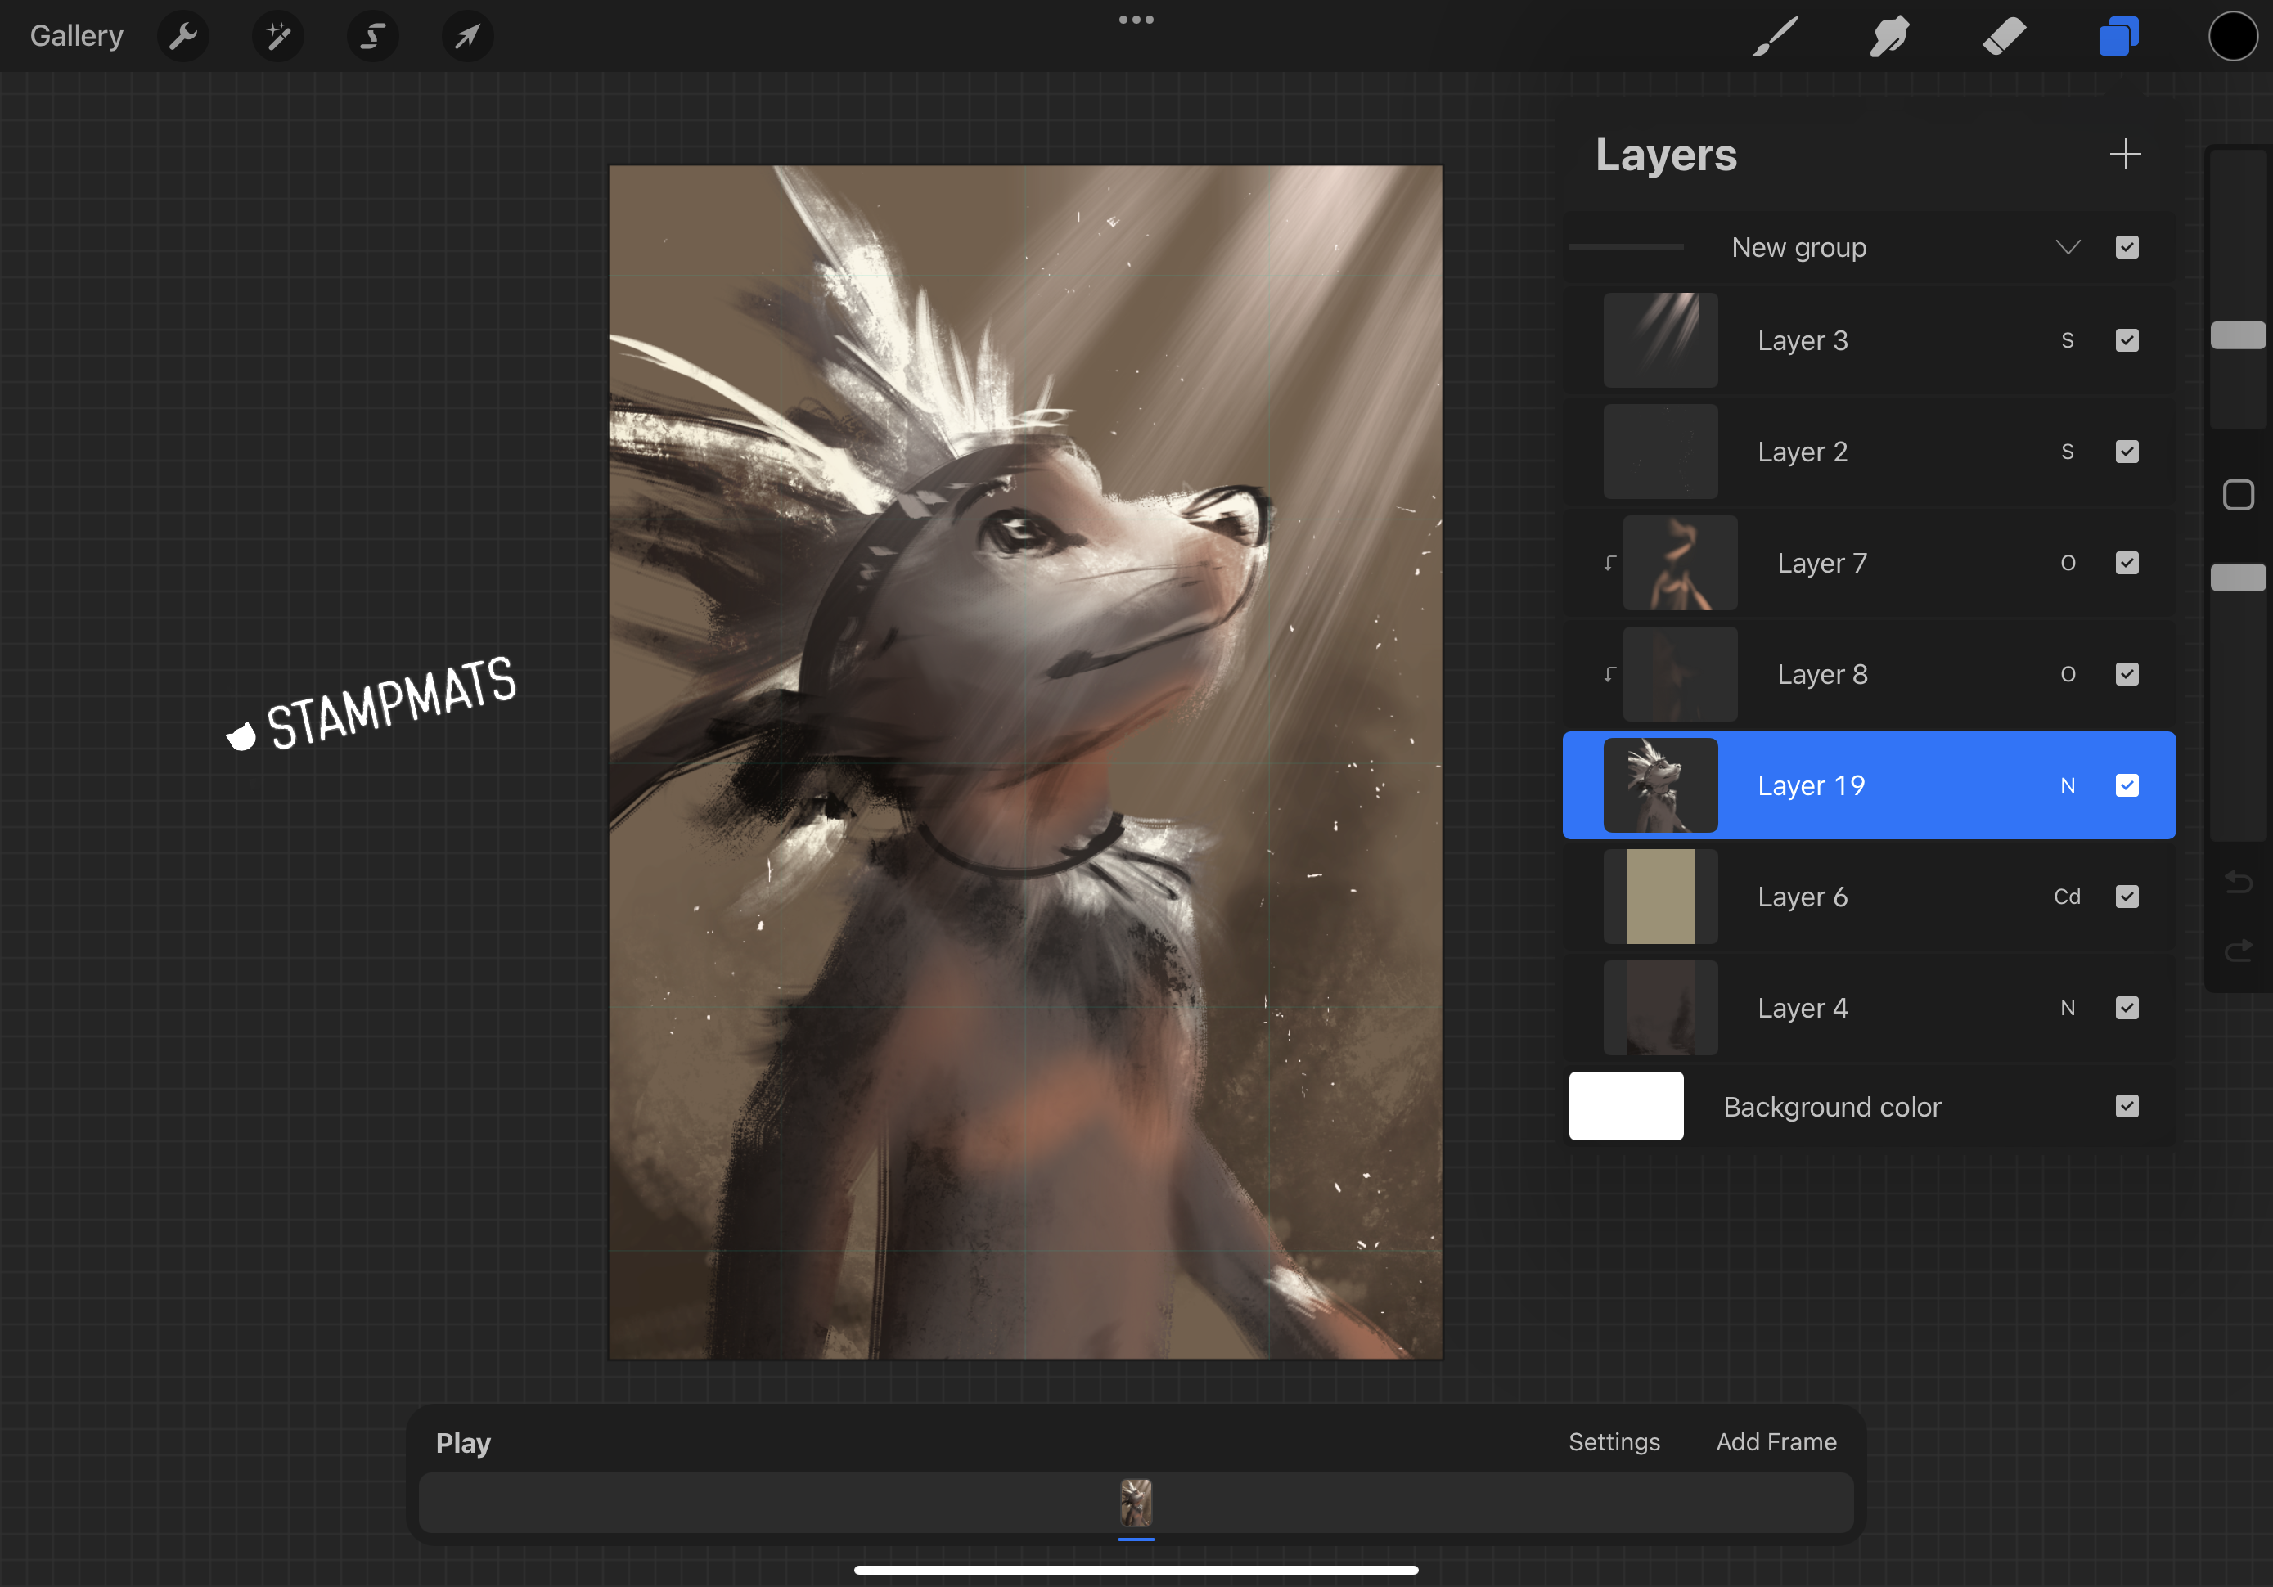This screenshot has width=2273, height=1587.
Task: Open the Adjustments magic wand menu
Action: point(278,37)
